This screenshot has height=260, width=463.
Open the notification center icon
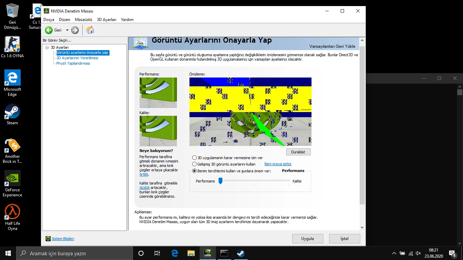tap(452, 253)
